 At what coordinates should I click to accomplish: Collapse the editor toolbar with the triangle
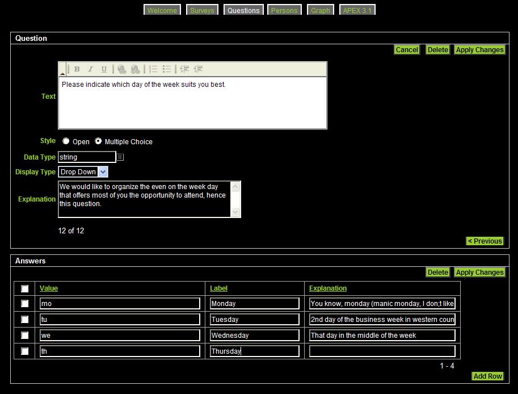tap(62, 73)
